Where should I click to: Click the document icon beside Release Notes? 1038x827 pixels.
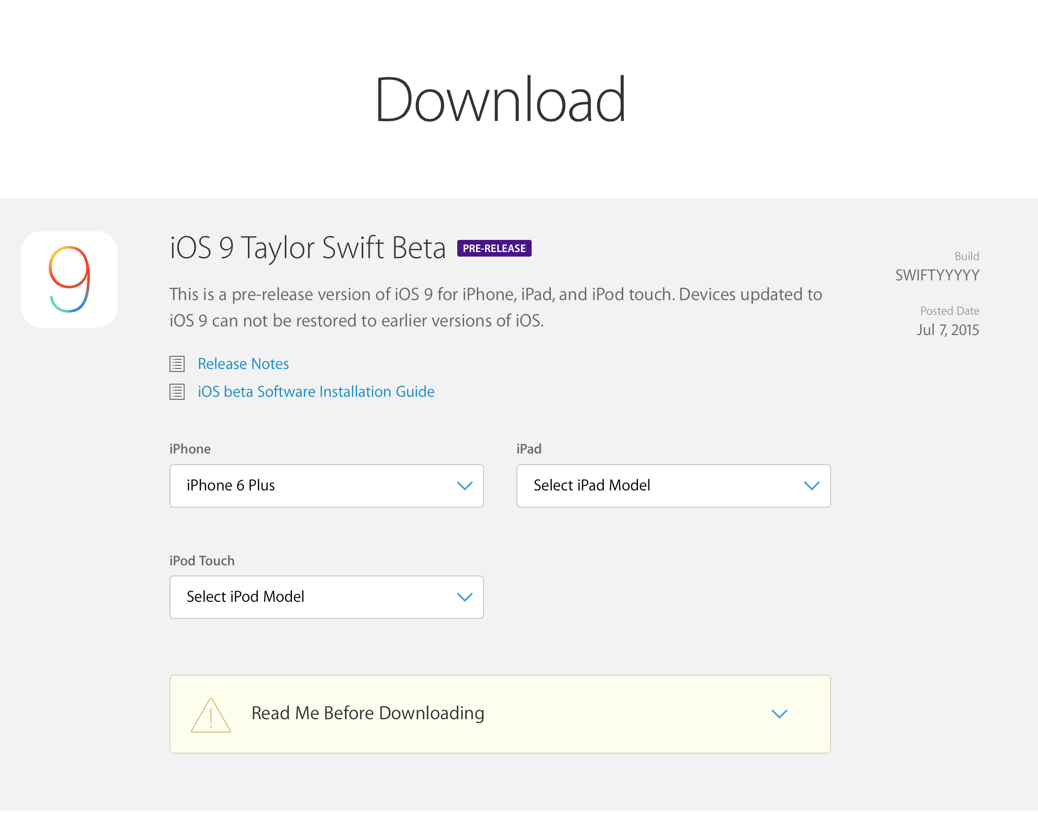[x=177, y=364]
